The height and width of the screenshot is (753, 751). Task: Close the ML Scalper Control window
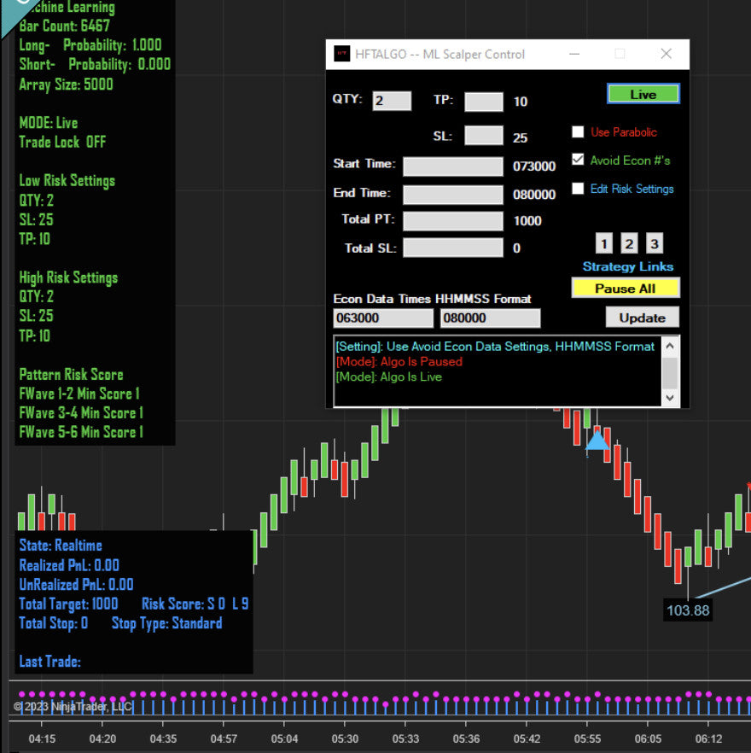pyautogui.click(x=666, y=54)
